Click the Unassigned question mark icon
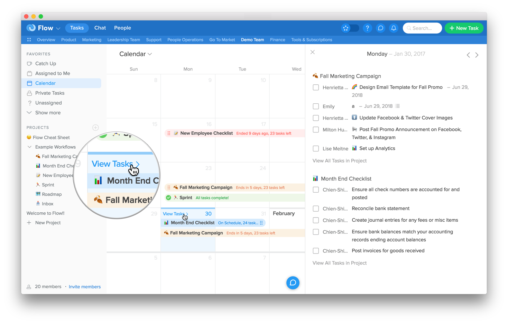Viewport: 508px width, 324px height. (30, 103)
